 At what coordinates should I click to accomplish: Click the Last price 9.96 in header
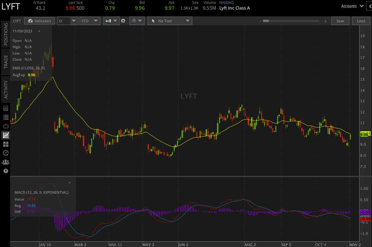(x=70, y=8)
